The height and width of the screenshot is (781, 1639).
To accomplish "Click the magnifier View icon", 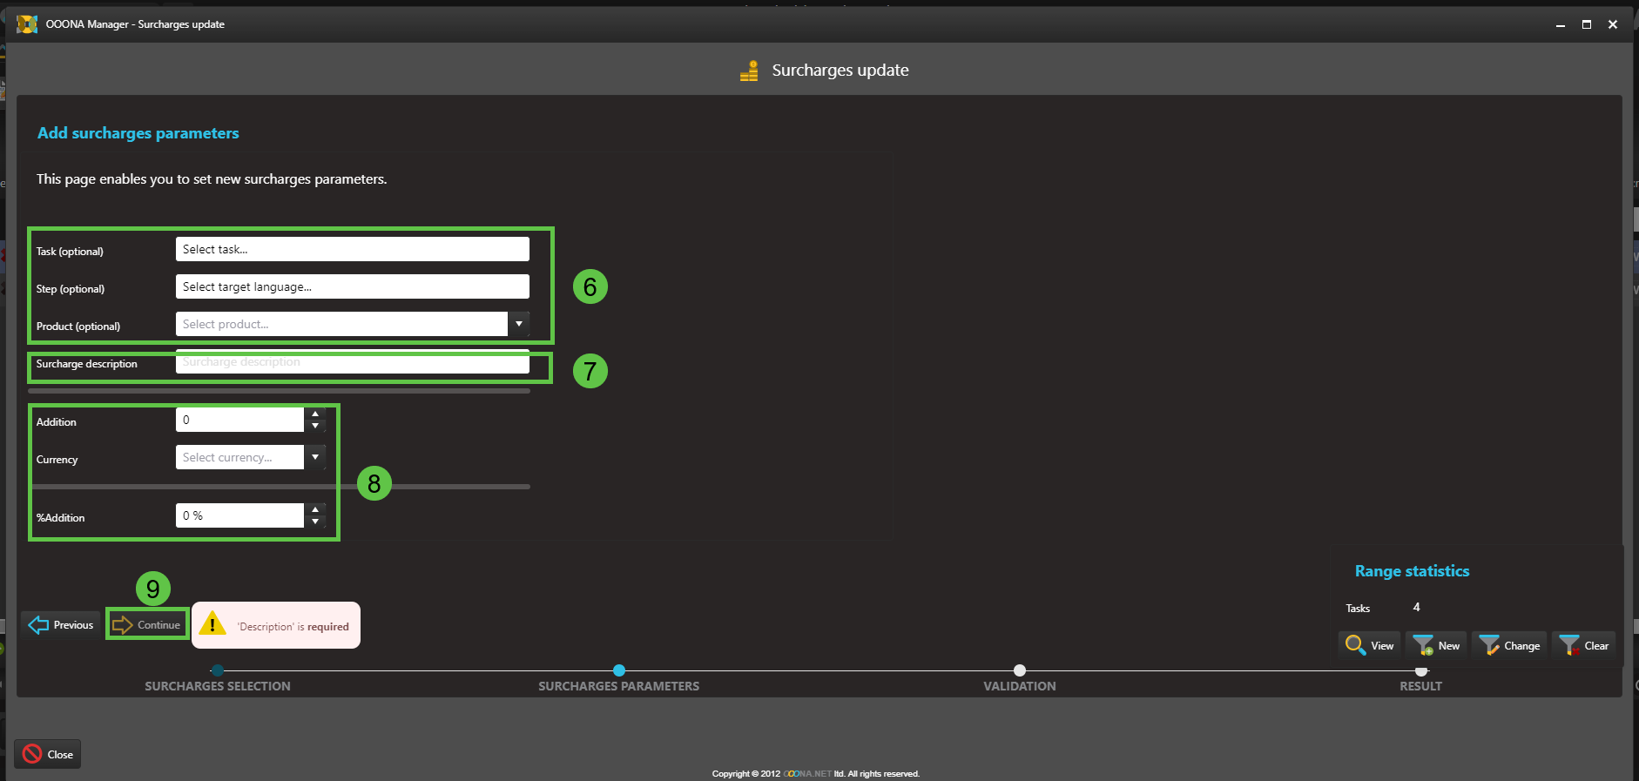I will (1355, 645).
